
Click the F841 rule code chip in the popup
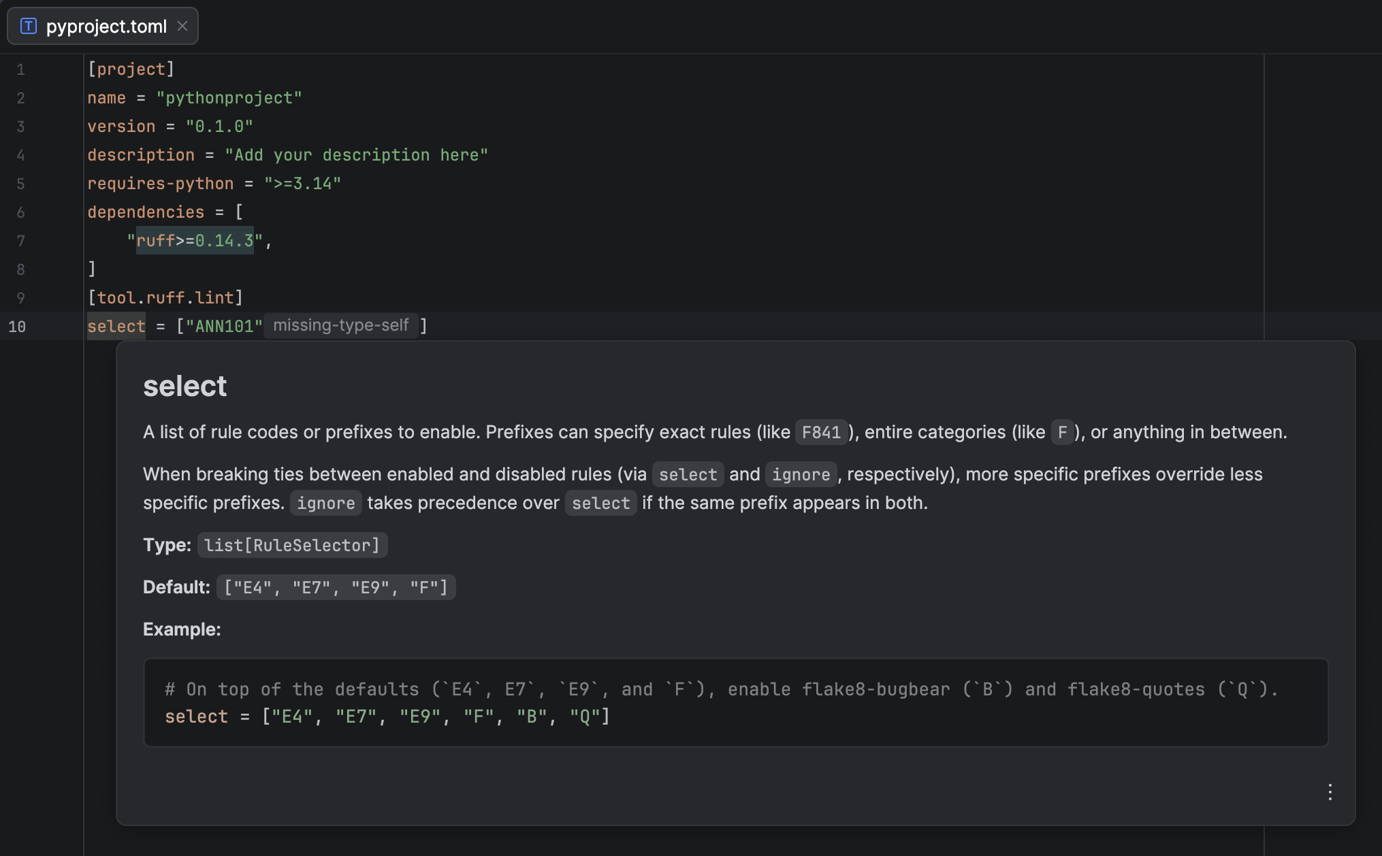[820, 432]
